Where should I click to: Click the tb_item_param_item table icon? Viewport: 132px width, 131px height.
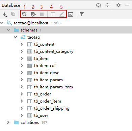coord(30,87)
